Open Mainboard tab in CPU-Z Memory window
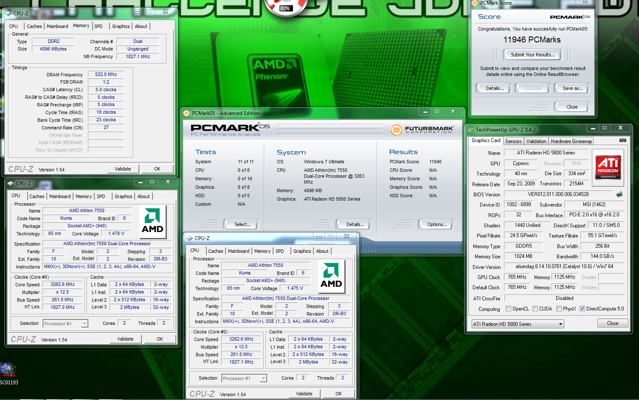The height and width of the screenshot is (400, 639). 57,26
